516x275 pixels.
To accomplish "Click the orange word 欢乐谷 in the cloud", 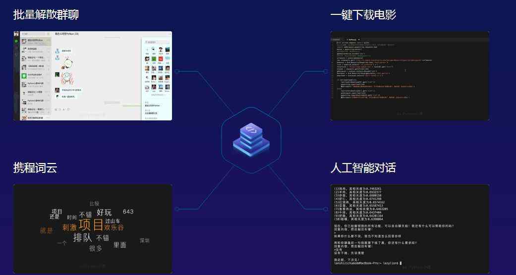I will [x=114, y=227].
